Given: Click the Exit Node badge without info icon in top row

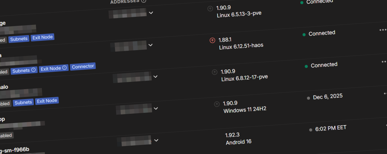Looking at the screenshot, I should coord(43,38).
